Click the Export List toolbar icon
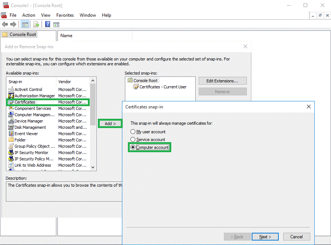331x245 pixels. [36, 24]
